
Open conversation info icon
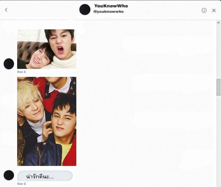204,10
